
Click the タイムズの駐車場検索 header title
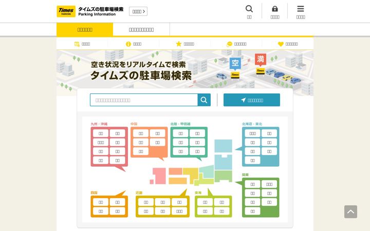point(101,9)
